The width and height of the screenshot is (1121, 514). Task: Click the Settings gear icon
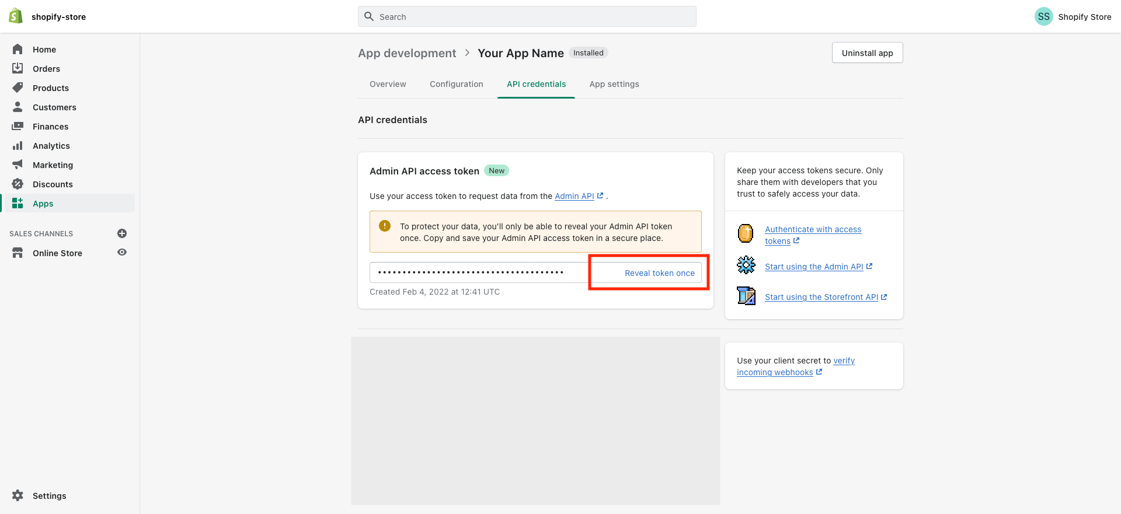click(18, 495)
